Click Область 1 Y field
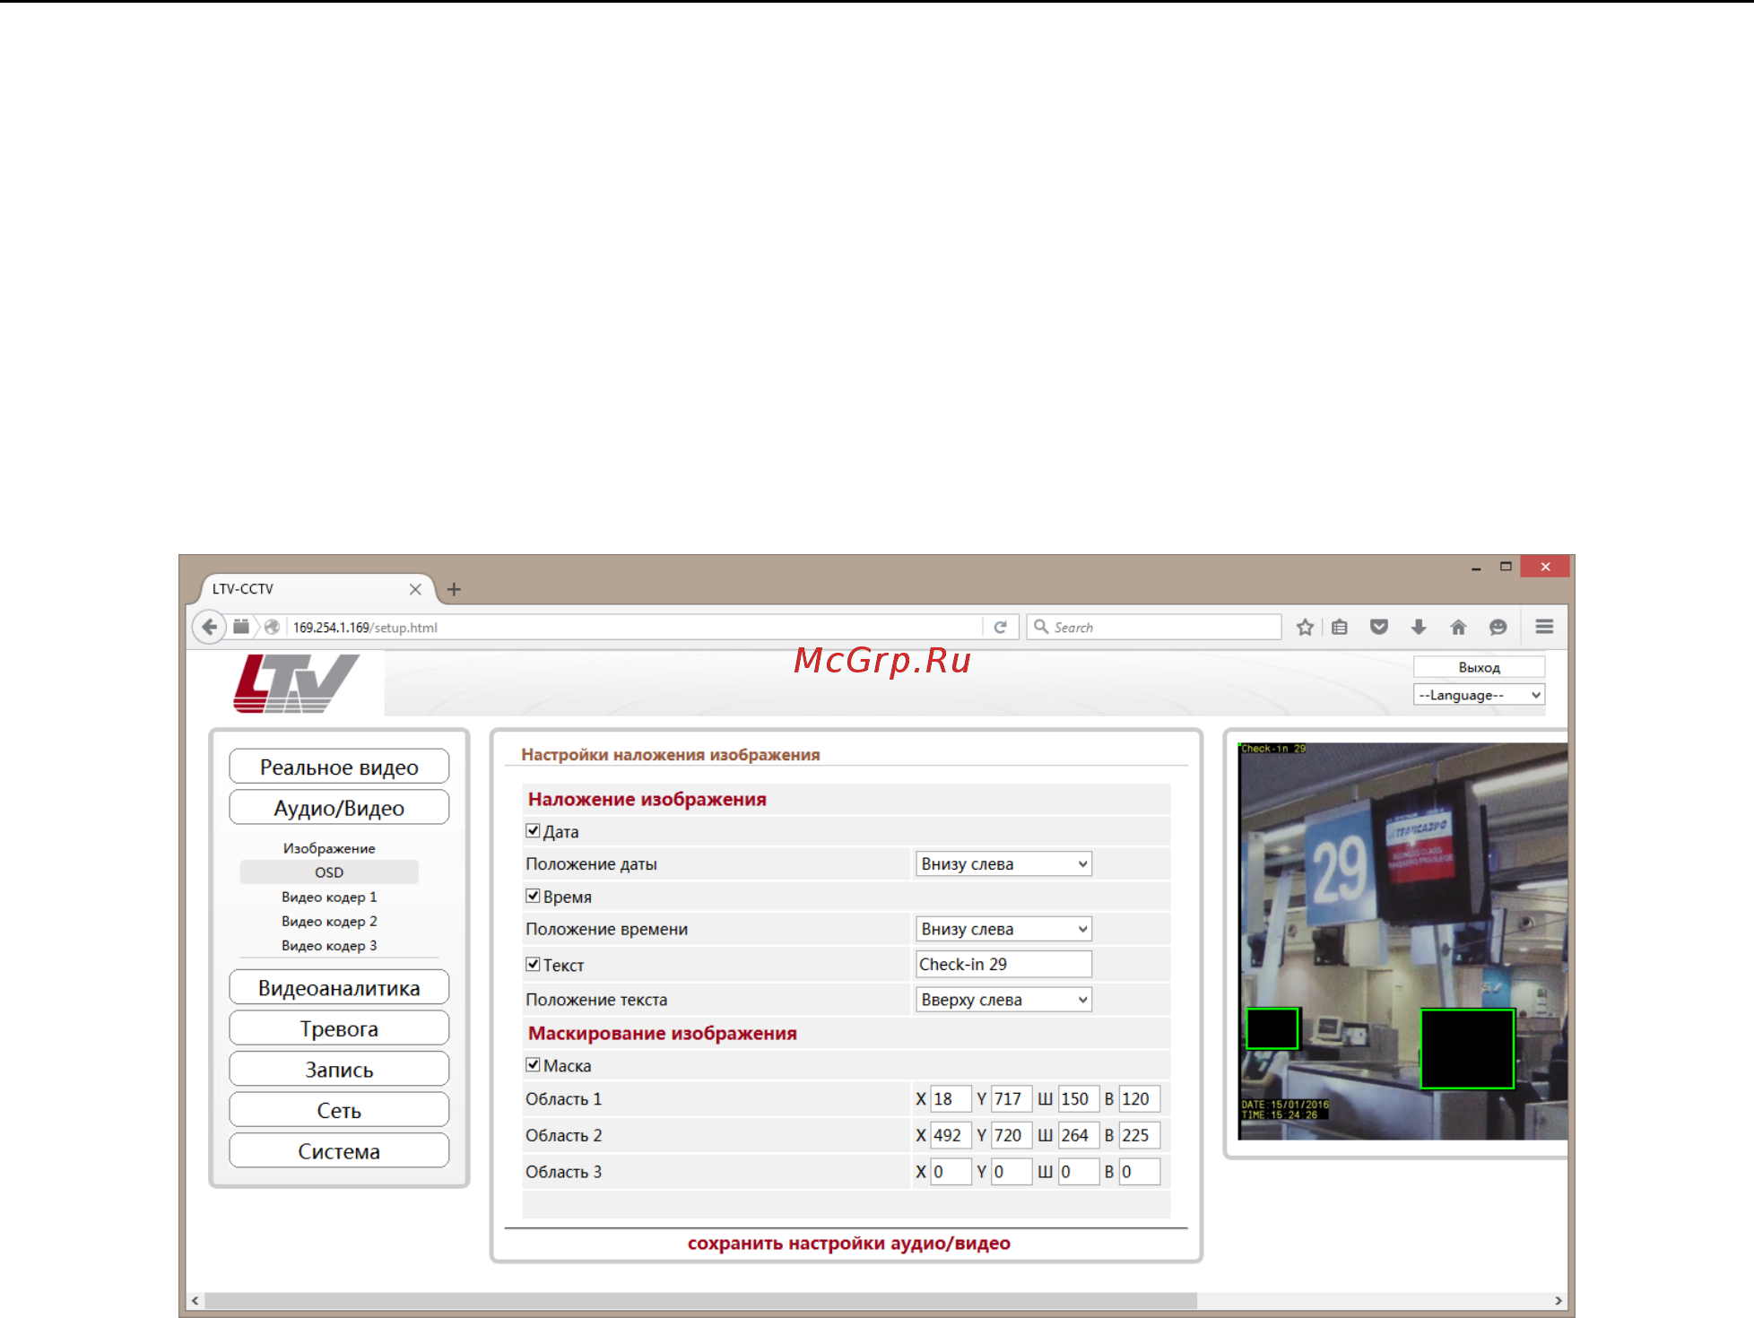This screenshot has width=1754, height=1318. 1012,1098
